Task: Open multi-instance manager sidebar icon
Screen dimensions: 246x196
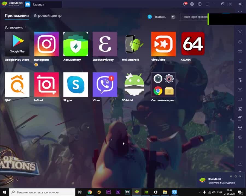Action: [240, 118]
